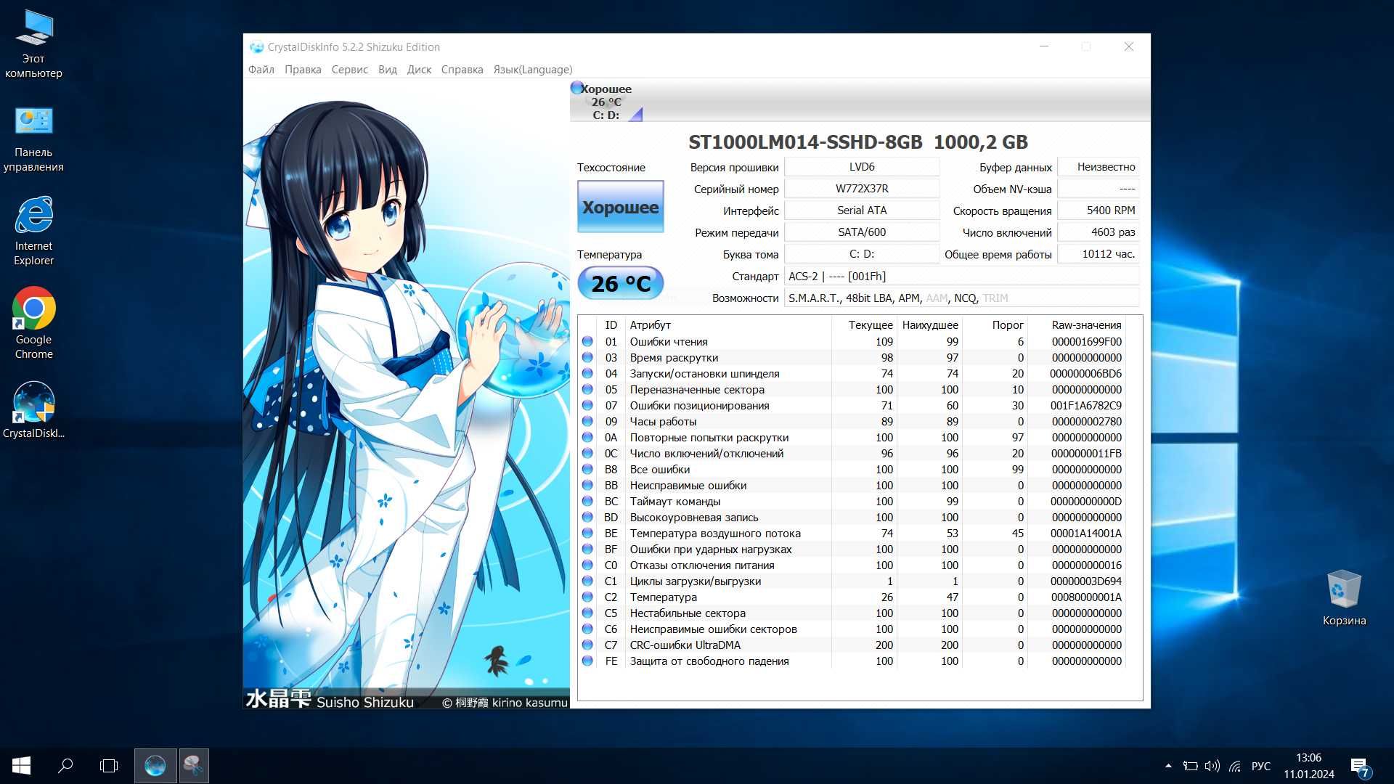Open the Язык(Language) menu

click(x=533, y=70)
